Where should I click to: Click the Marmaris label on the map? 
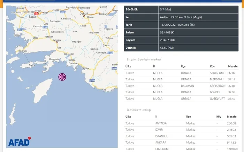(54, 59)
